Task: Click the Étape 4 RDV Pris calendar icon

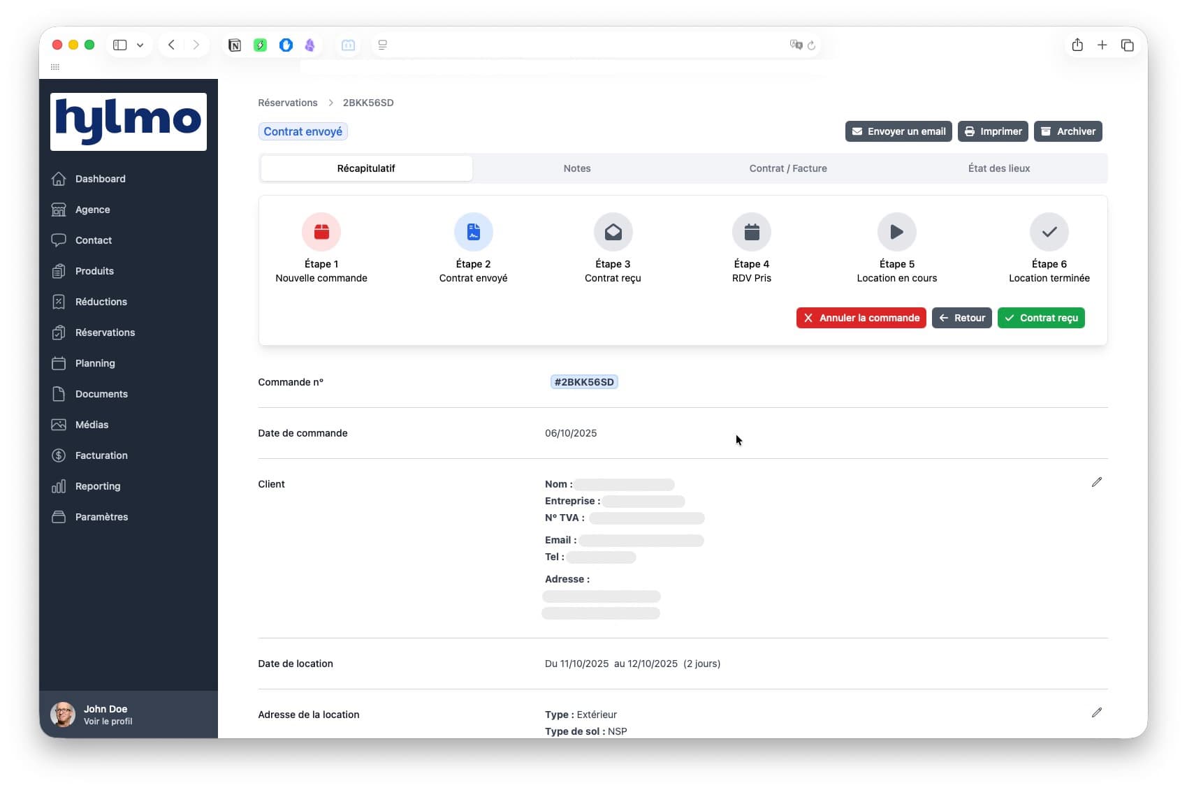Action: tap(751, 232)
